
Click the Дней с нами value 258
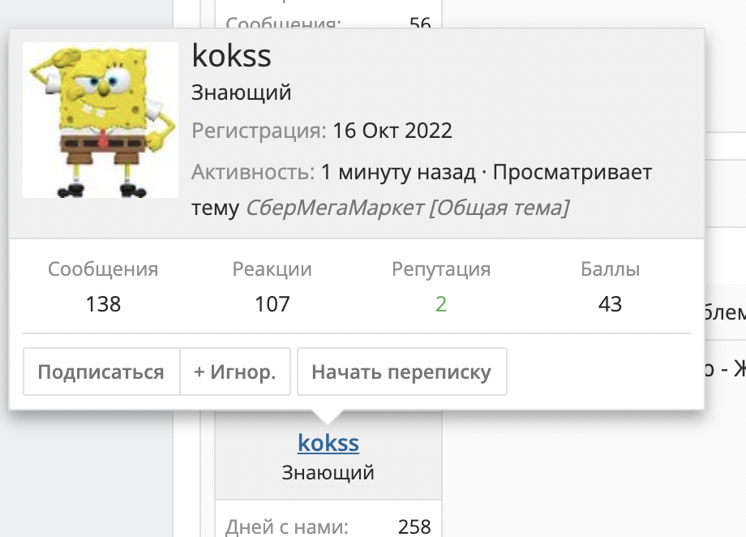(414, 526)
